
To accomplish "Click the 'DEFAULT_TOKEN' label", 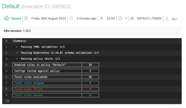I will [149, 18].
